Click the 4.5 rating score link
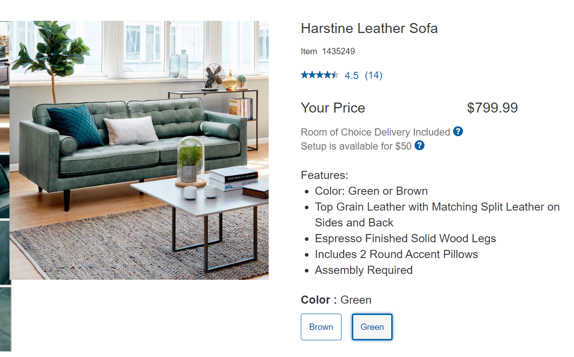Viewport: 574px width, 357px height. (351, 75)
